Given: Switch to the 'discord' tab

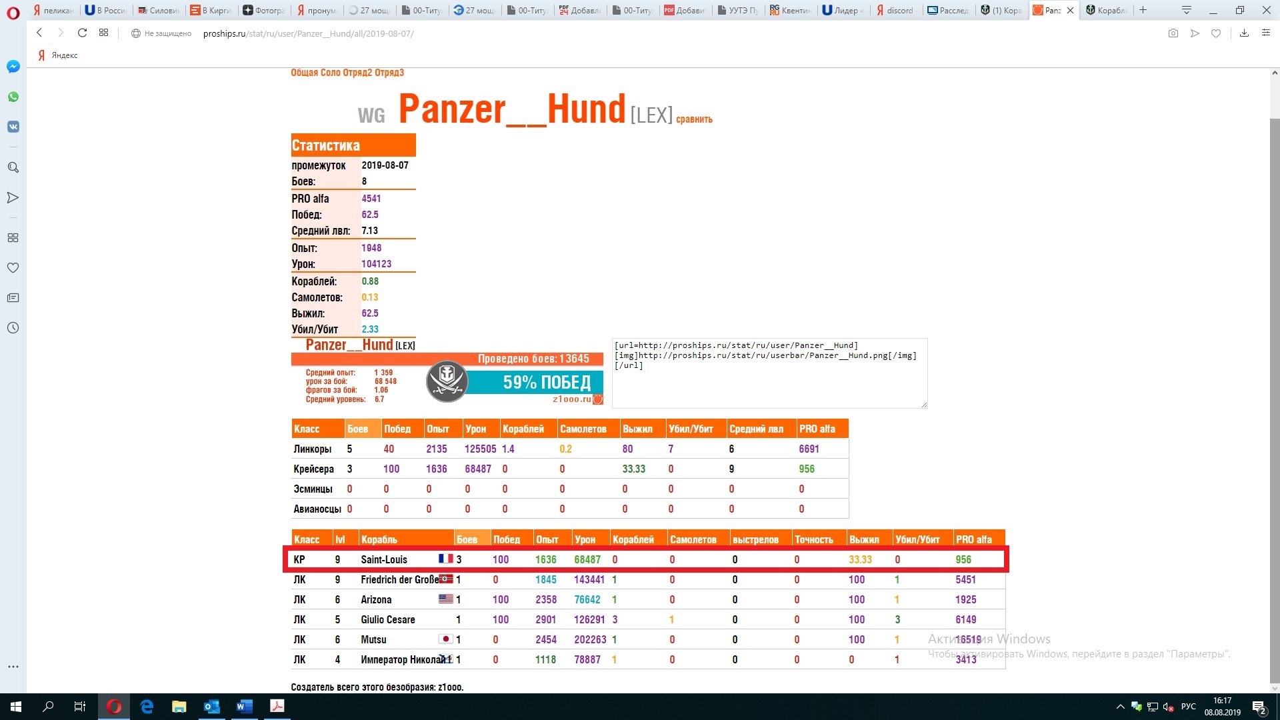Looking at the screenshot, I should click(x=896, y=10).
